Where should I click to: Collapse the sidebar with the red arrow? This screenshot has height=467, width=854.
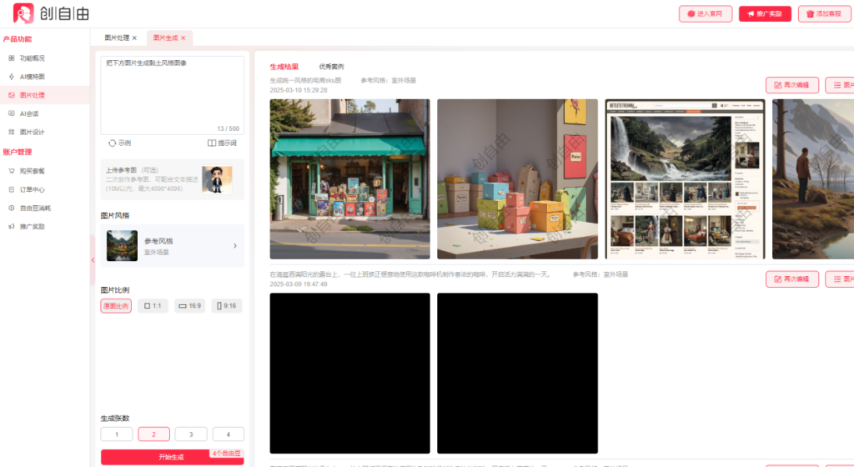pos(93,260)
